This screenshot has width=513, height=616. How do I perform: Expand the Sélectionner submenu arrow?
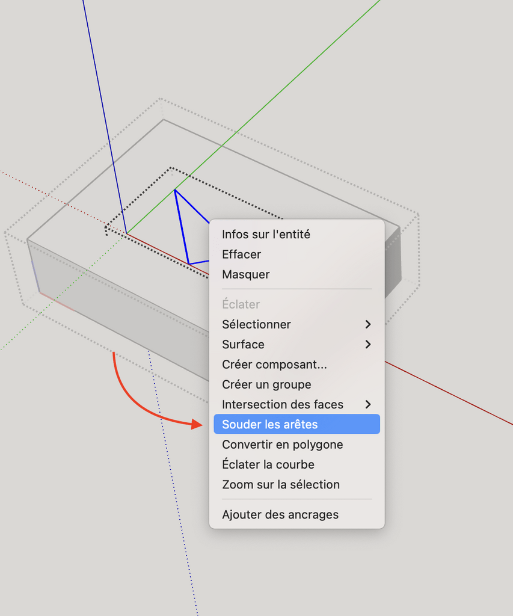[x=368, y=324]
